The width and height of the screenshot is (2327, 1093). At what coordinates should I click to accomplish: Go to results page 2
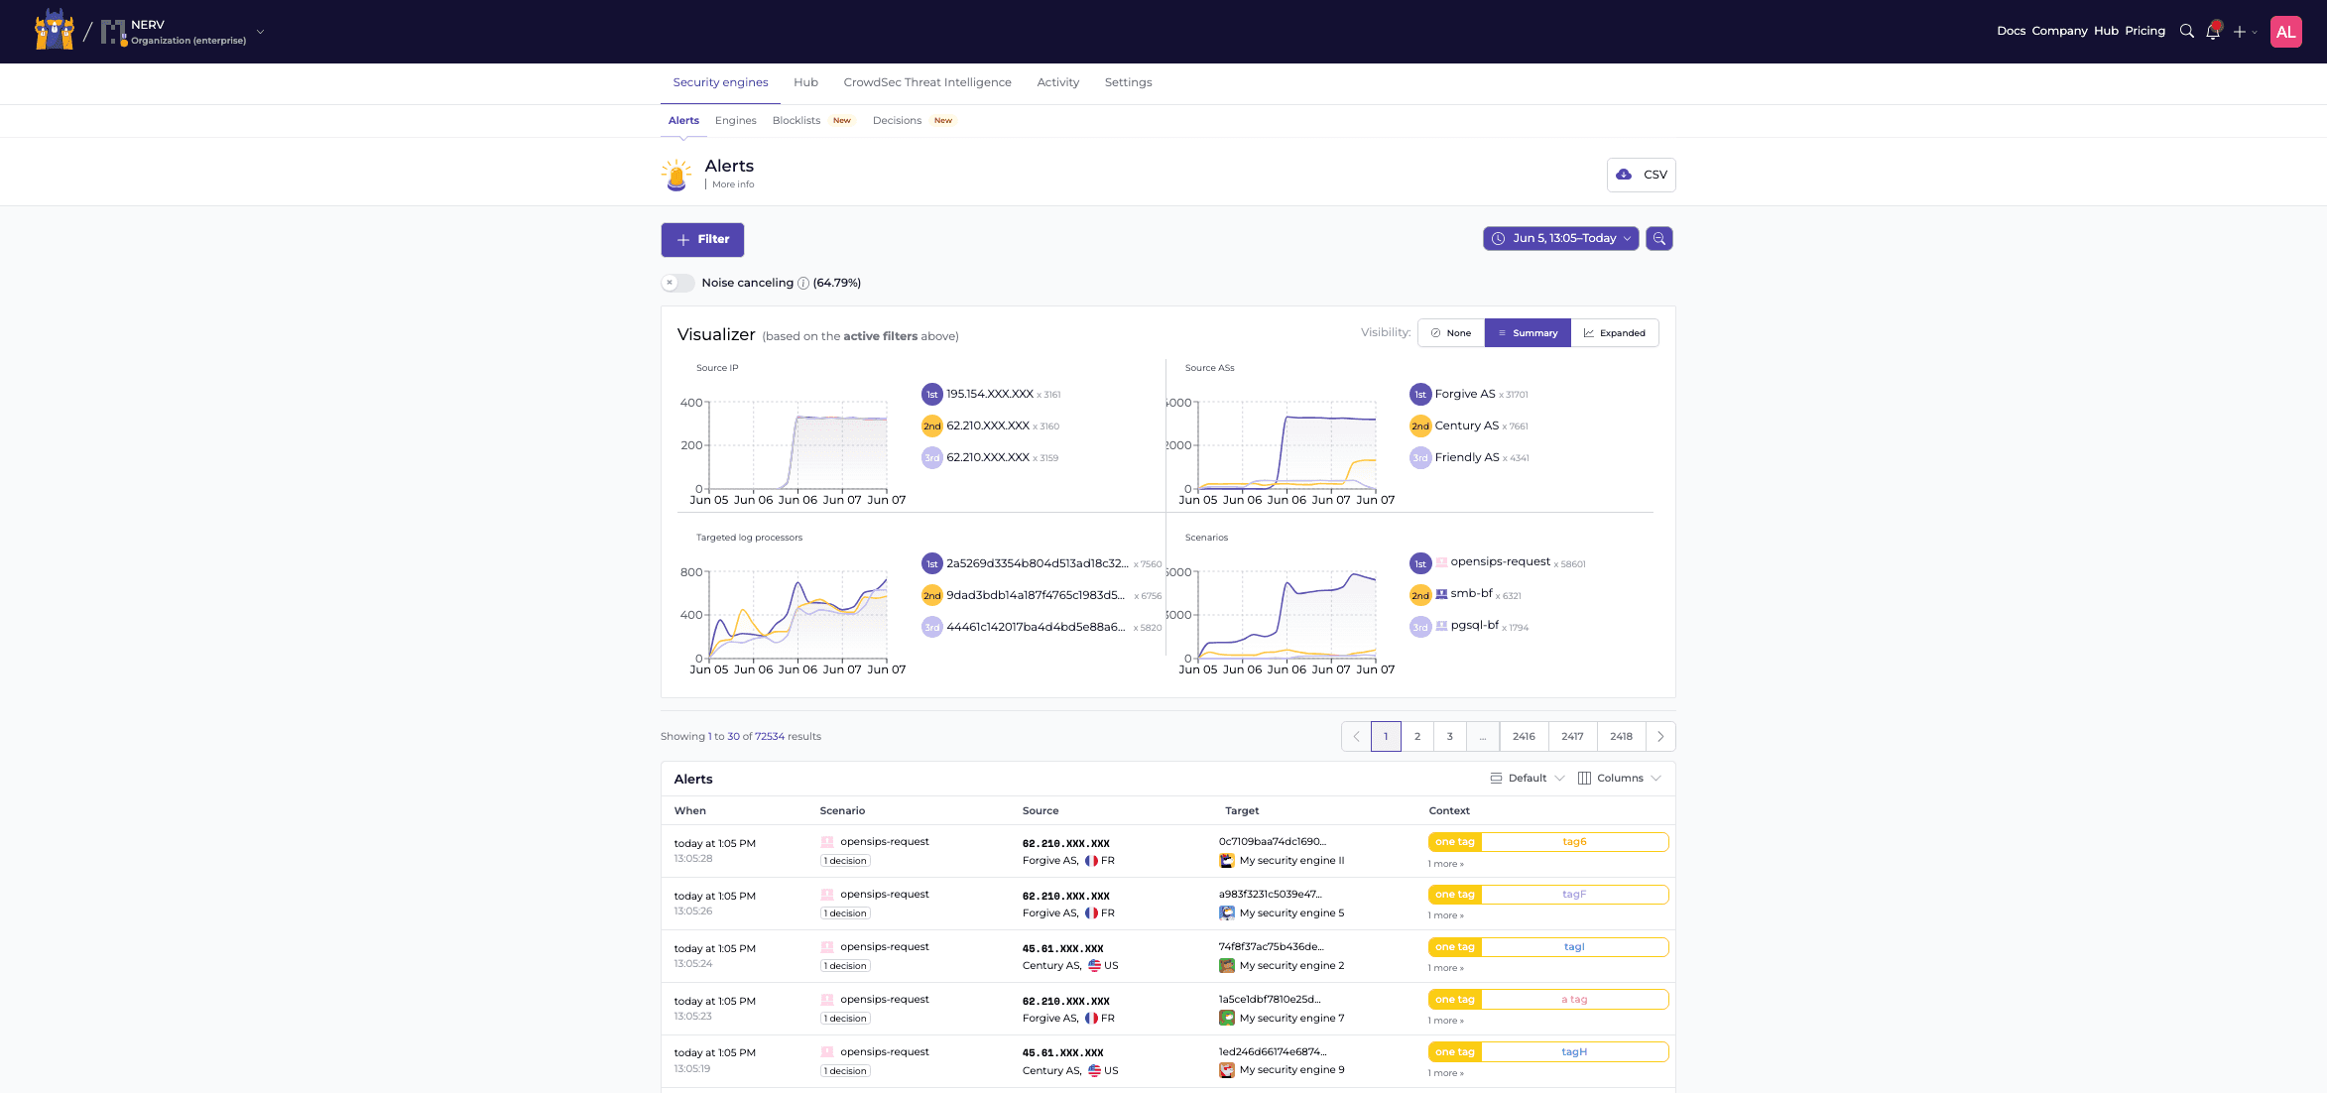click(x=1417, y=737)
